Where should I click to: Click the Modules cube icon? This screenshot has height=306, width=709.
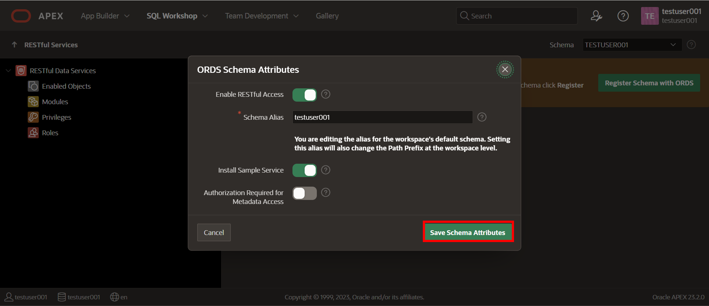(x=33, y=102)
